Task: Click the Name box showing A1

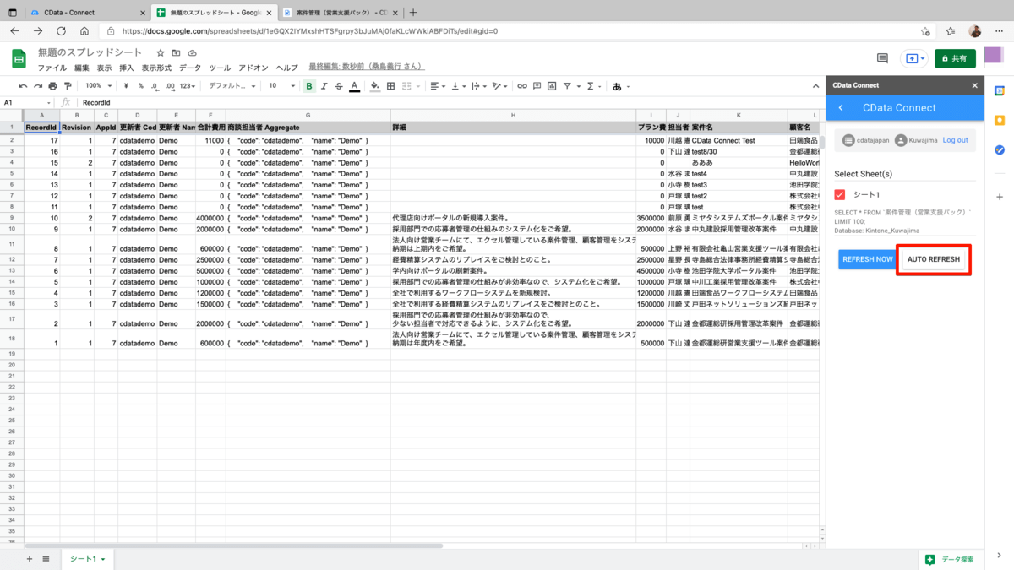Action: 28,103
